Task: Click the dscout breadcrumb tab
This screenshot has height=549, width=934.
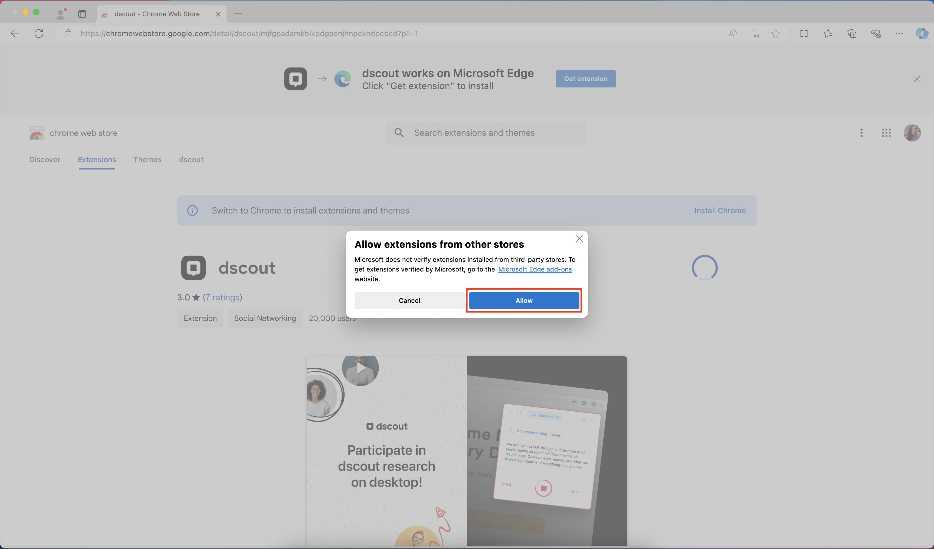Action: pos(191,160)
